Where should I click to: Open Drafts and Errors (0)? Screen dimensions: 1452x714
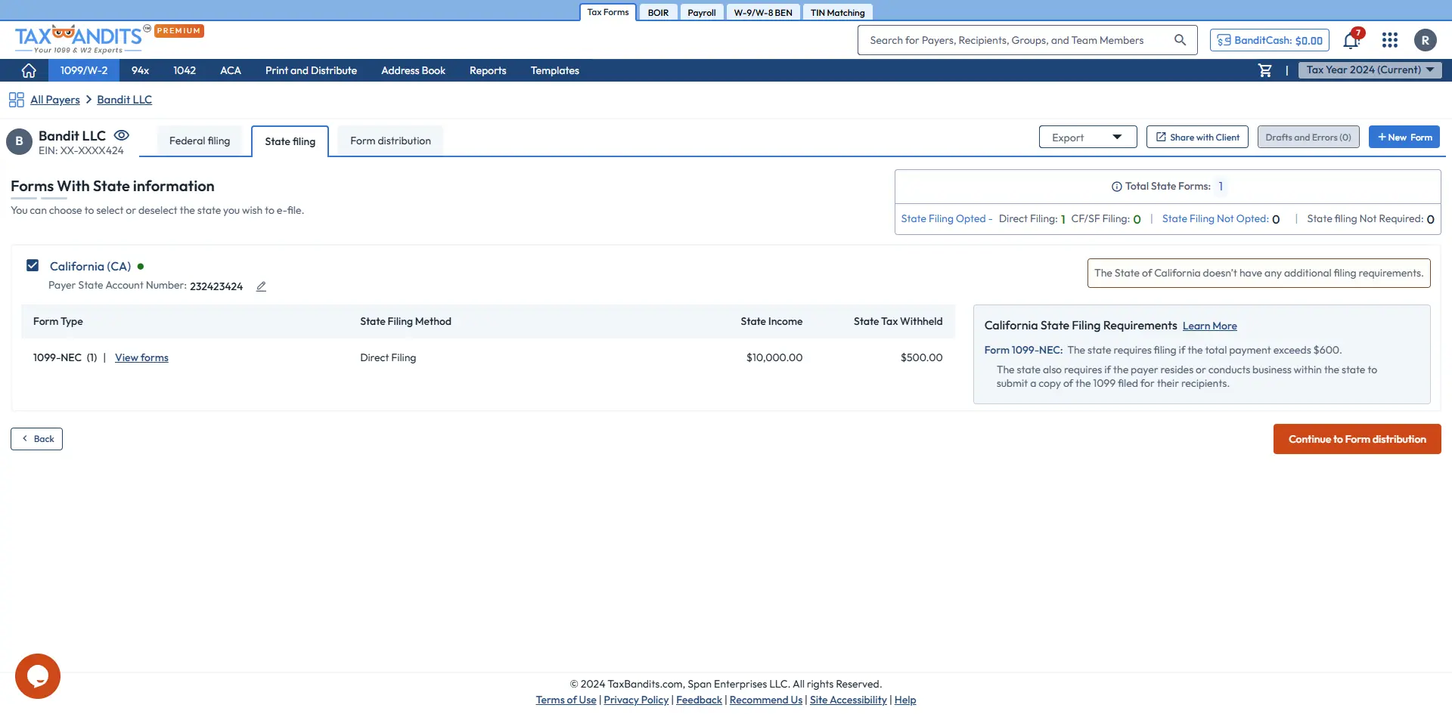(1308, 138)
